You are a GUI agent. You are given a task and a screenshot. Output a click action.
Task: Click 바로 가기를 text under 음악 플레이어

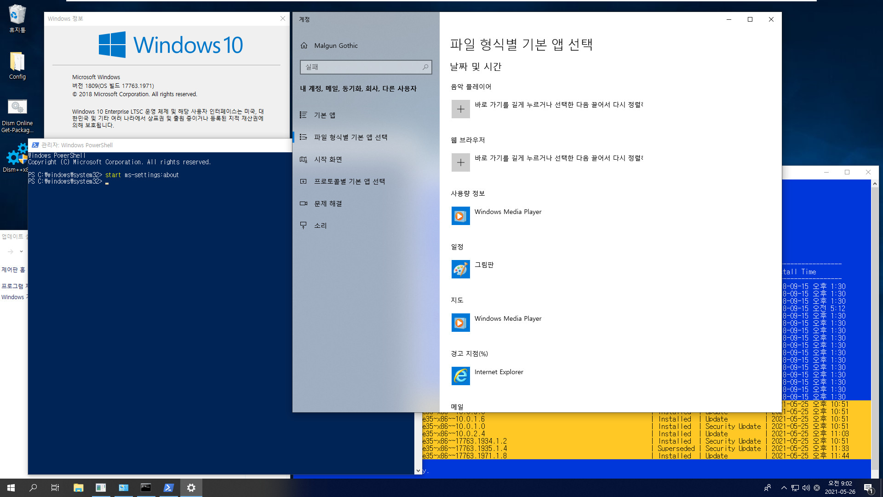pyautogui.click(x=559, y=104)
